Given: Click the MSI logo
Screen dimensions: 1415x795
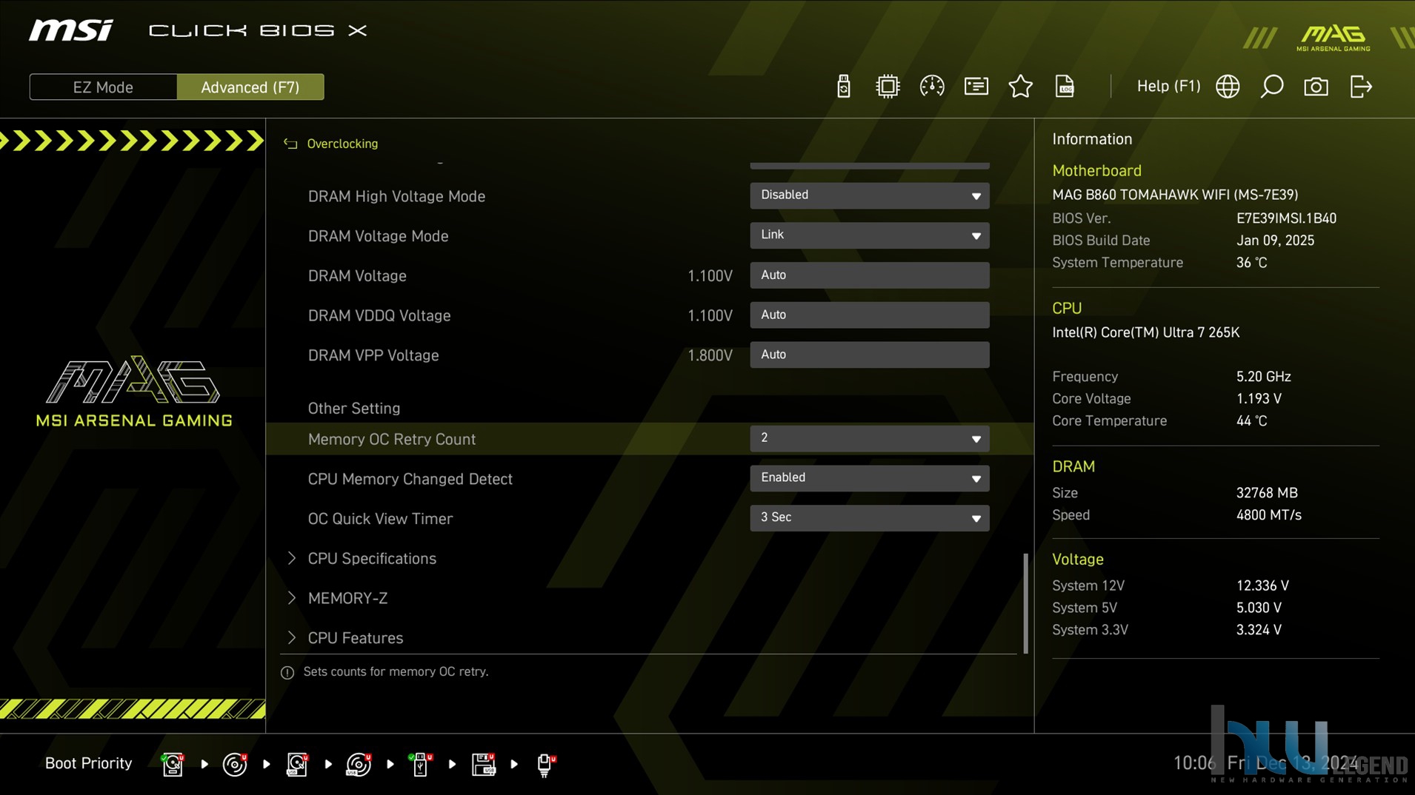Looking at the screenshot, I should point(71,30).
